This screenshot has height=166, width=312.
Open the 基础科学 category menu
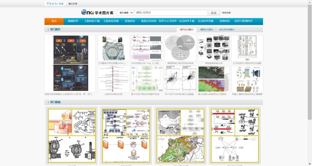tap(73, 21)
